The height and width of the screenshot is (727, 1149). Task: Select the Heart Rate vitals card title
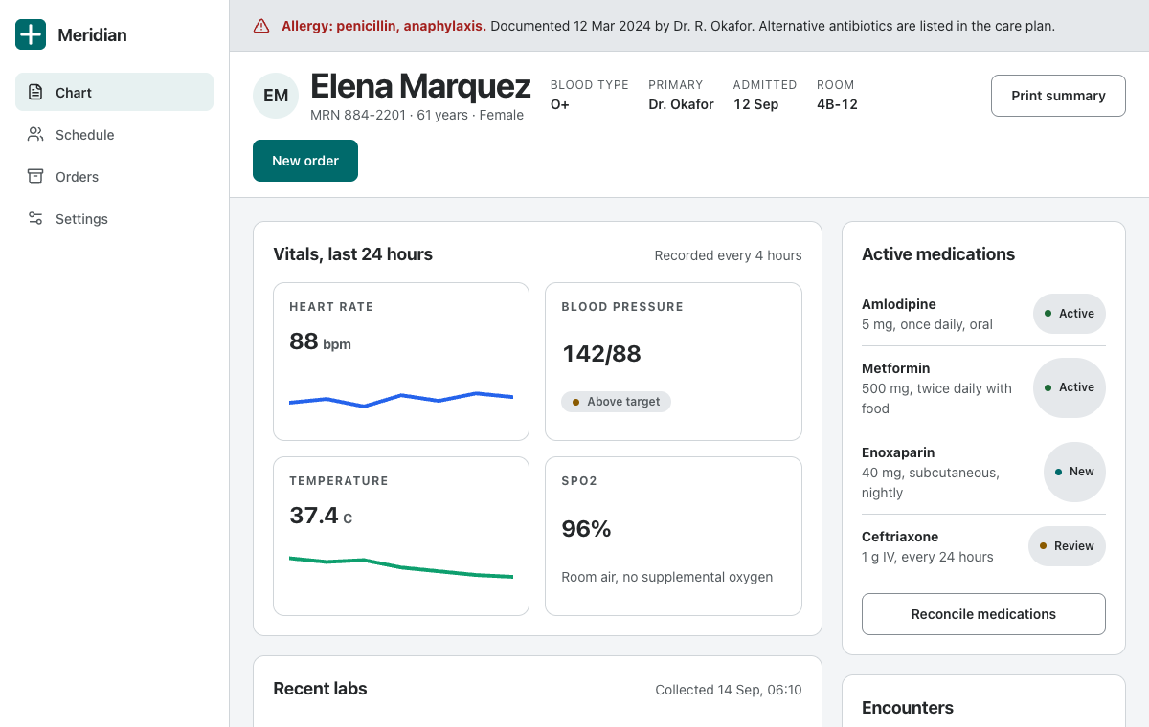(x=331, y=307)
